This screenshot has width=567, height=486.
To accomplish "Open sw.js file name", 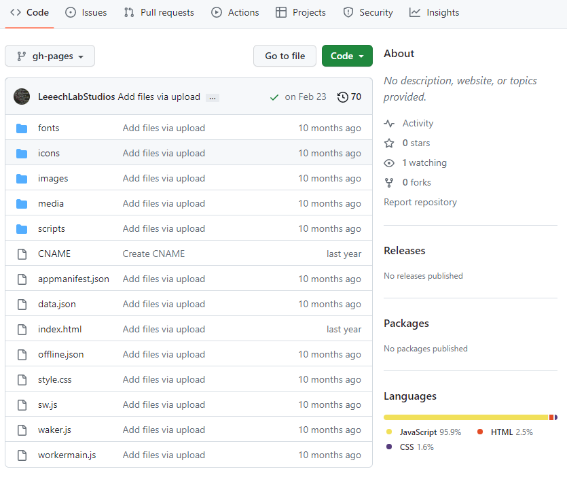I will 48,404.
